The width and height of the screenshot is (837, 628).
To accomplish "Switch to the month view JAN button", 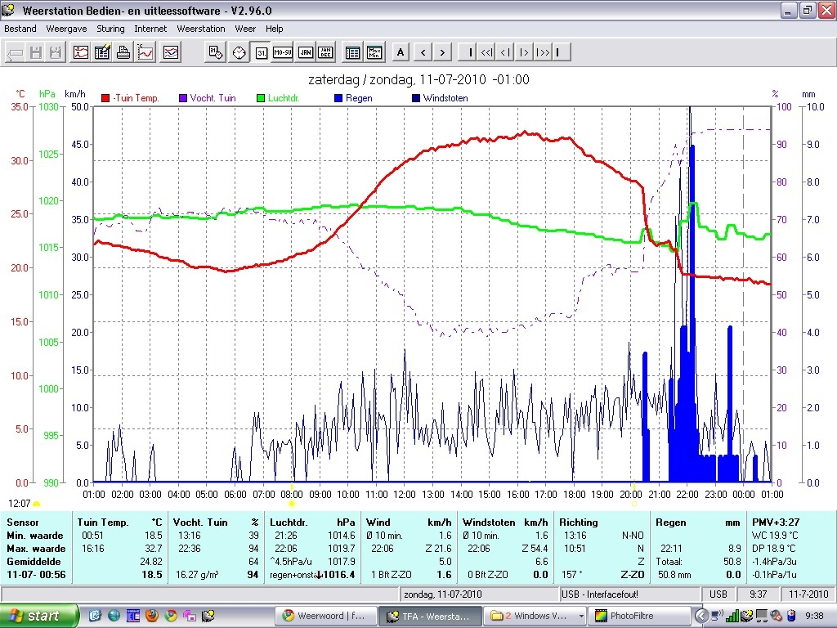I will pyautogui.click(x=305, y=52).
